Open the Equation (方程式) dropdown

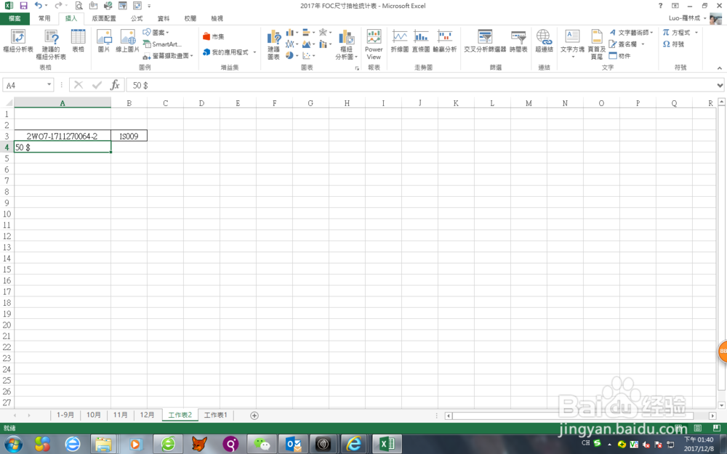pyautogui.click(x=680, y=33)
